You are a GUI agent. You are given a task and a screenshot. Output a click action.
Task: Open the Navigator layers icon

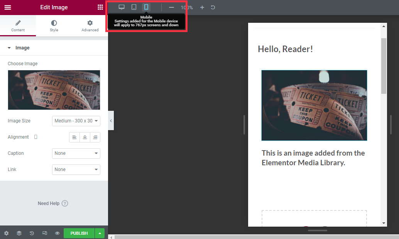[x=19, y=233]
